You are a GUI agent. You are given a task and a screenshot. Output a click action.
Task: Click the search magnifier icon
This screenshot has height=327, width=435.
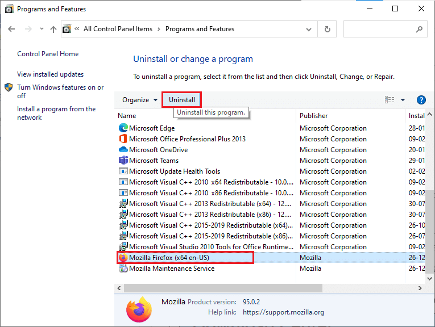click(419, 29)
